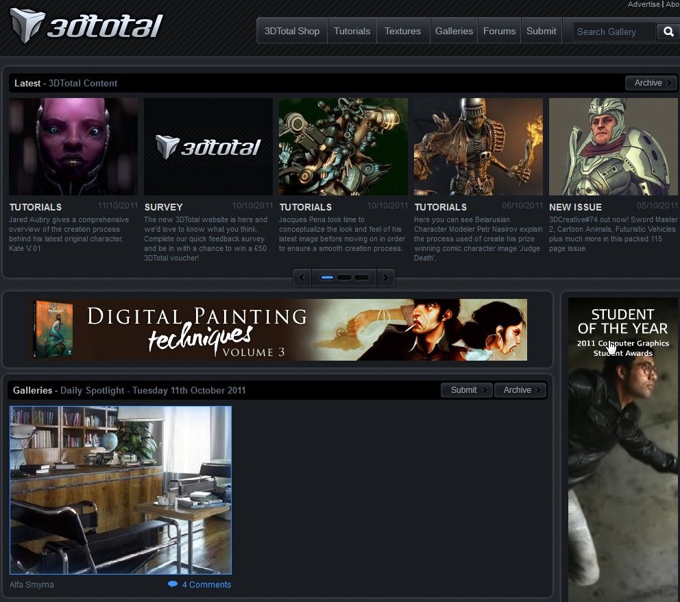The image size is (680, 602).
Task: Click the search magnifier icon
Action: tap(668, 32)
